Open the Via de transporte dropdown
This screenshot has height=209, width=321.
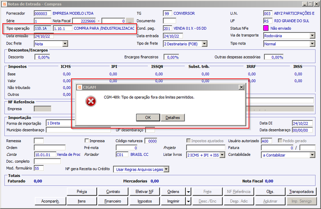point(312,36)
